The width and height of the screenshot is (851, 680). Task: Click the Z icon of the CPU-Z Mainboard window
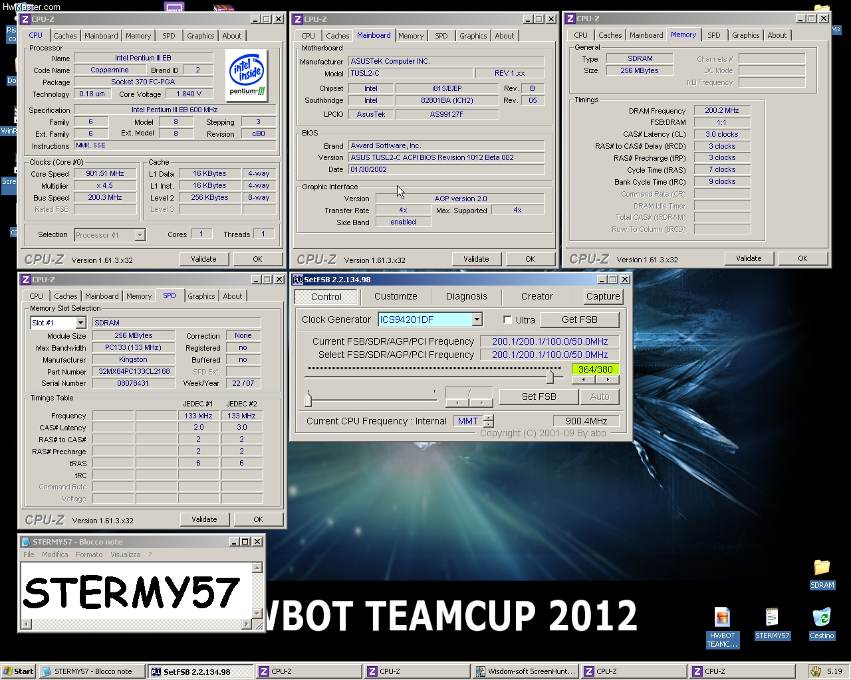(298, 19)
